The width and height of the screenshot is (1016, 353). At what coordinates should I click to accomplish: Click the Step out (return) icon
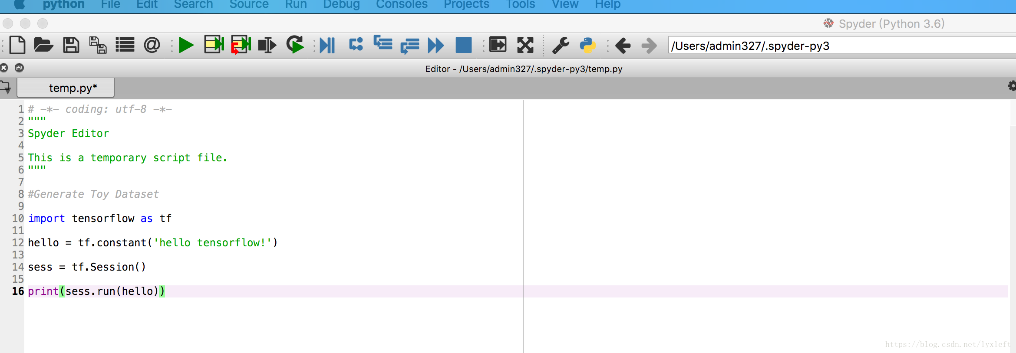410,46
